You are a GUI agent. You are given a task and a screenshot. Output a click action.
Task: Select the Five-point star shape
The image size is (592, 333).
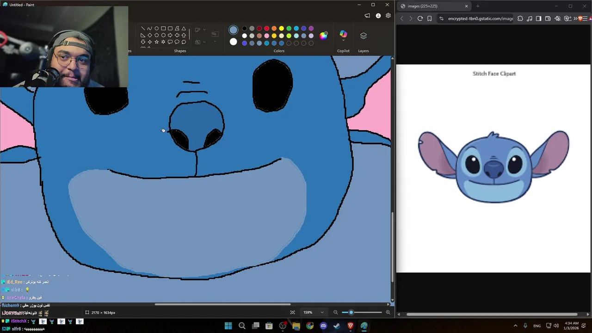(157, 42)
